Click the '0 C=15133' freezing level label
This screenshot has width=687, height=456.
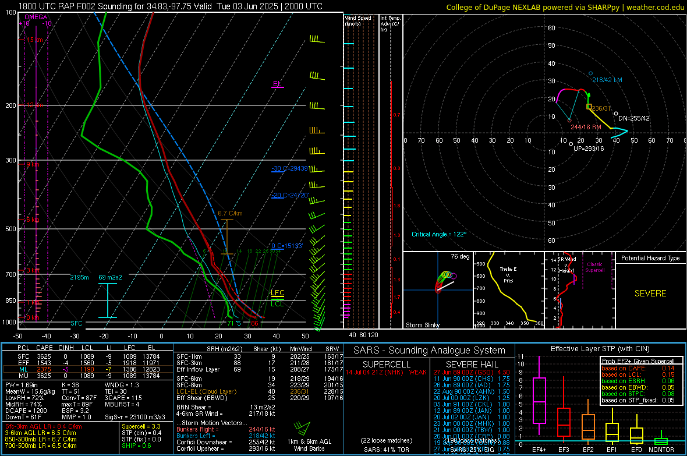tap(287, 246)
